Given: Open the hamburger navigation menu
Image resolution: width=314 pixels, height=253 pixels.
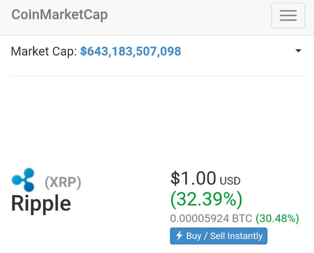Looking at the screenshot, I should [x=288, y=15].
